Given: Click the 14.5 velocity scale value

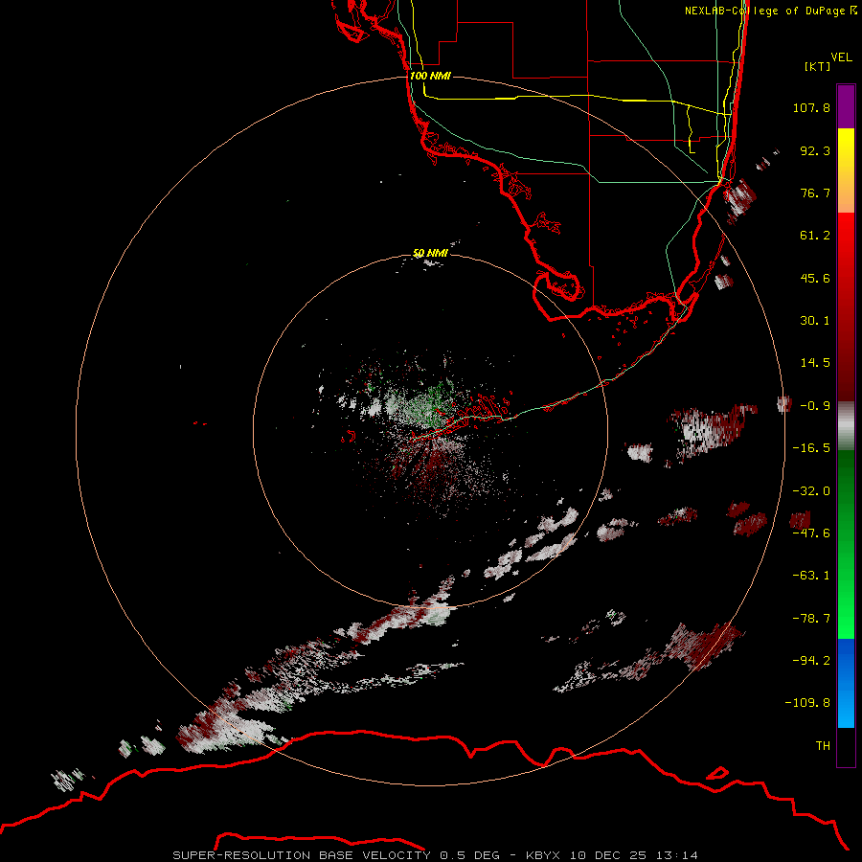Looking at the screenshot, I should point(815,363).
